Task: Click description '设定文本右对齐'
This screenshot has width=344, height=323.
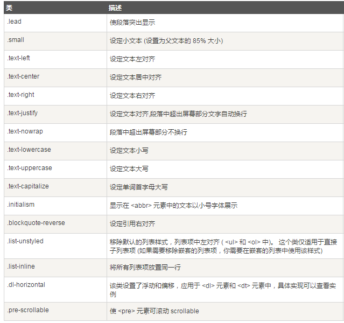Action: [132, 96]
